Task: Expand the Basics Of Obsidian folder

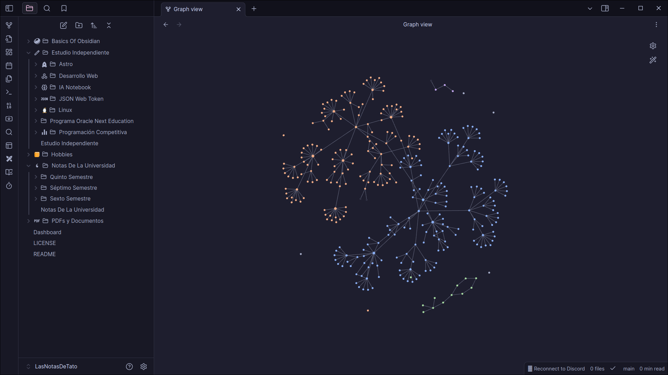Action: coord(29,41)
